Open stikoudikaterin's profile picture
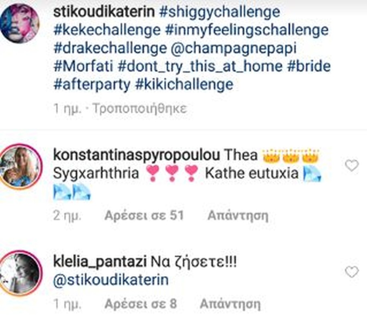 (x=20, y=23)
